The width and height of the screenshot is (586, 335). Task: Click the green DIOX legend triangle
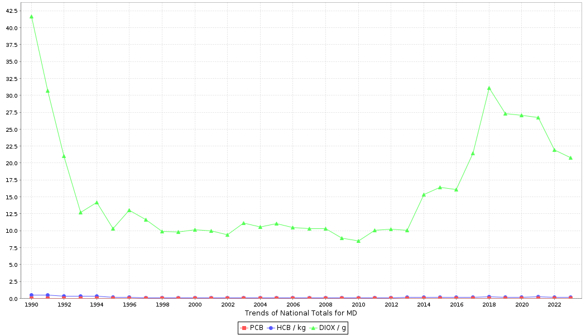[314, 328]
